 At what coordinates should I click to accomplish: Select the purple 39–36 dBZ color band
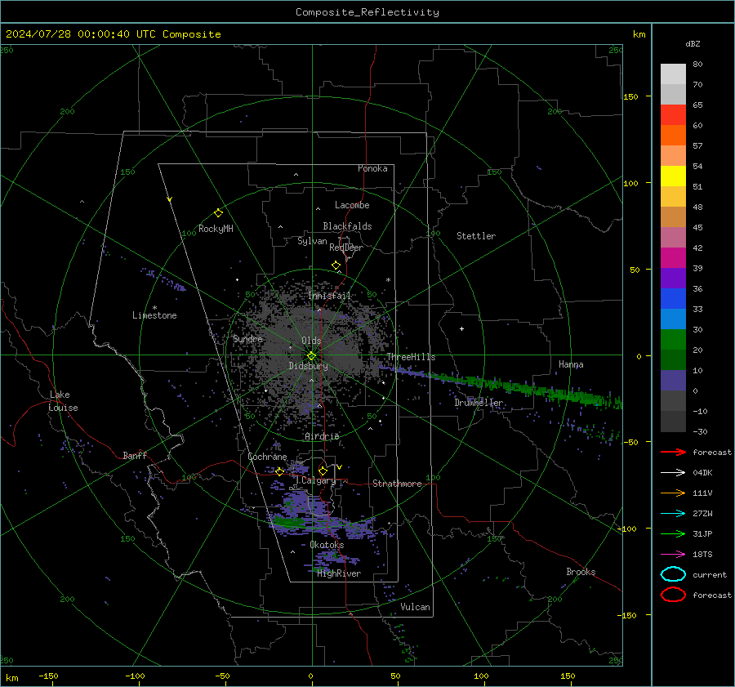click(673, 279)
